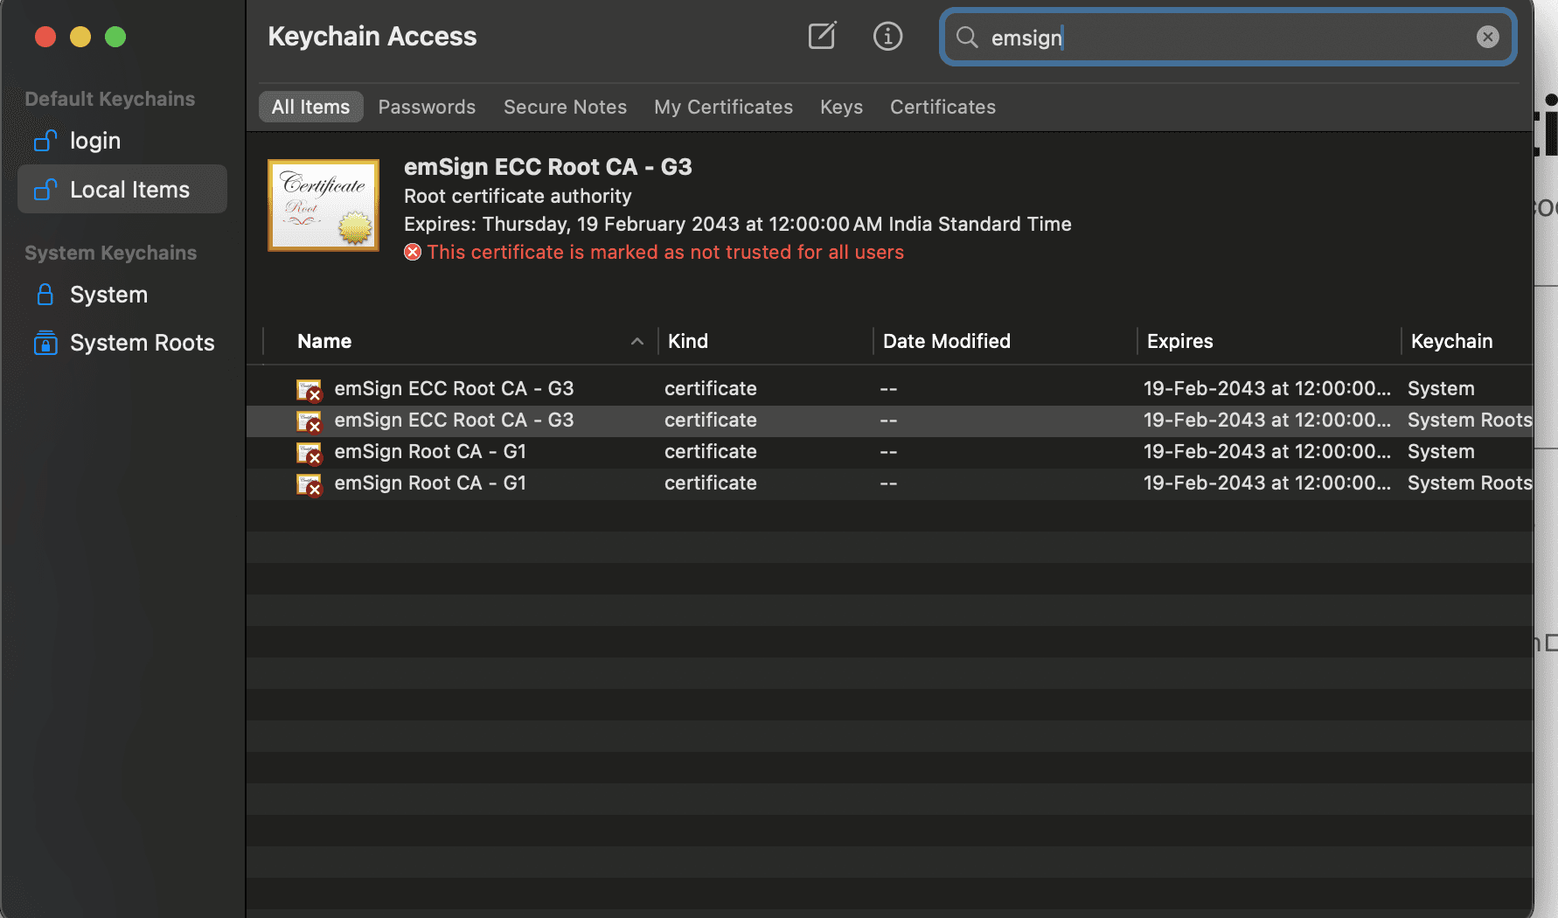Sort by the Date Modified column
Image resolution: width=1558 pixels, height=918 pixels.
tap(947, 341)
